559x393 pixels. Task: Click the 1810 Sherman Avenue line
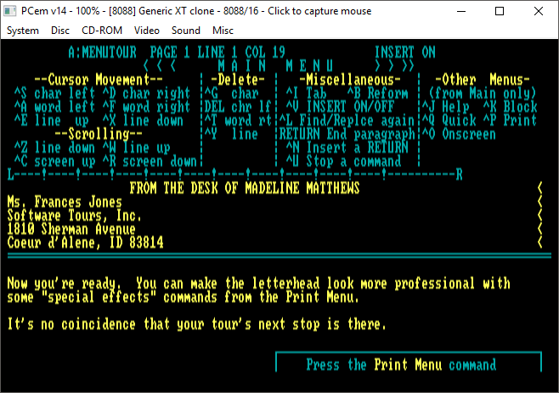click(x=71, y=229)
